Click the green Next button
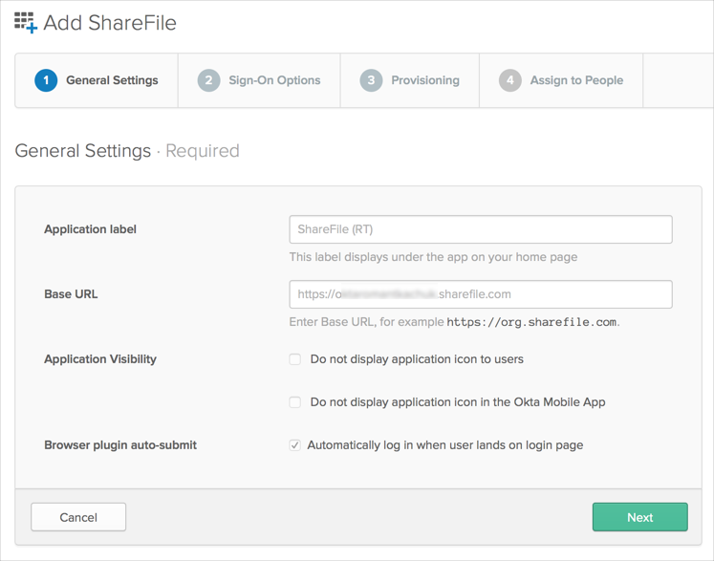Image resolution: width=714 pixels, height=561 pixels. point(639,517)
